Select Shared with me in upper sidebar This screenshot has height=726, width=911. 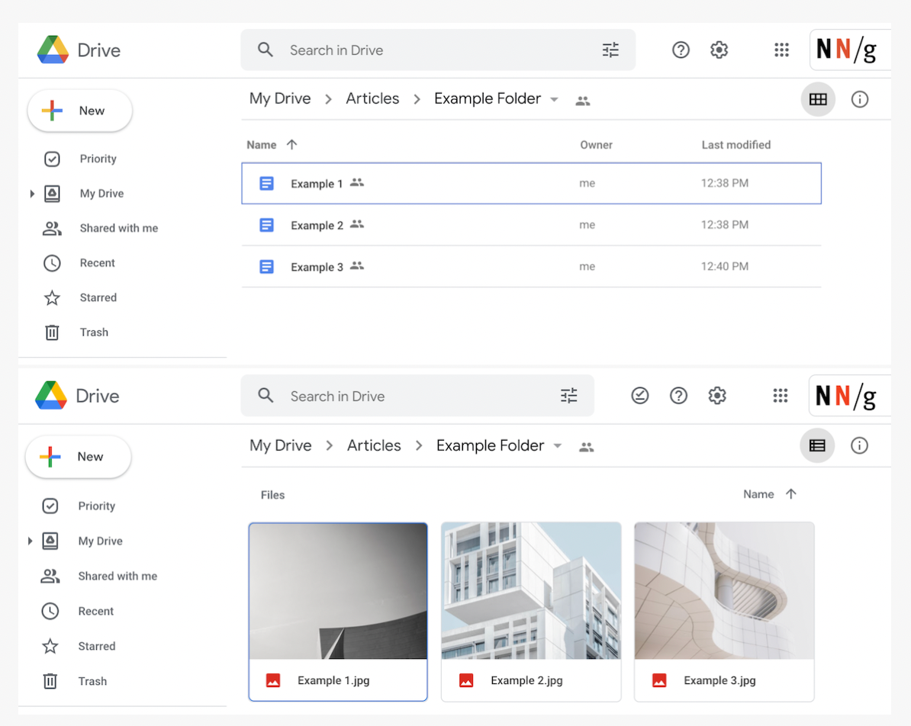click(118, 228)
